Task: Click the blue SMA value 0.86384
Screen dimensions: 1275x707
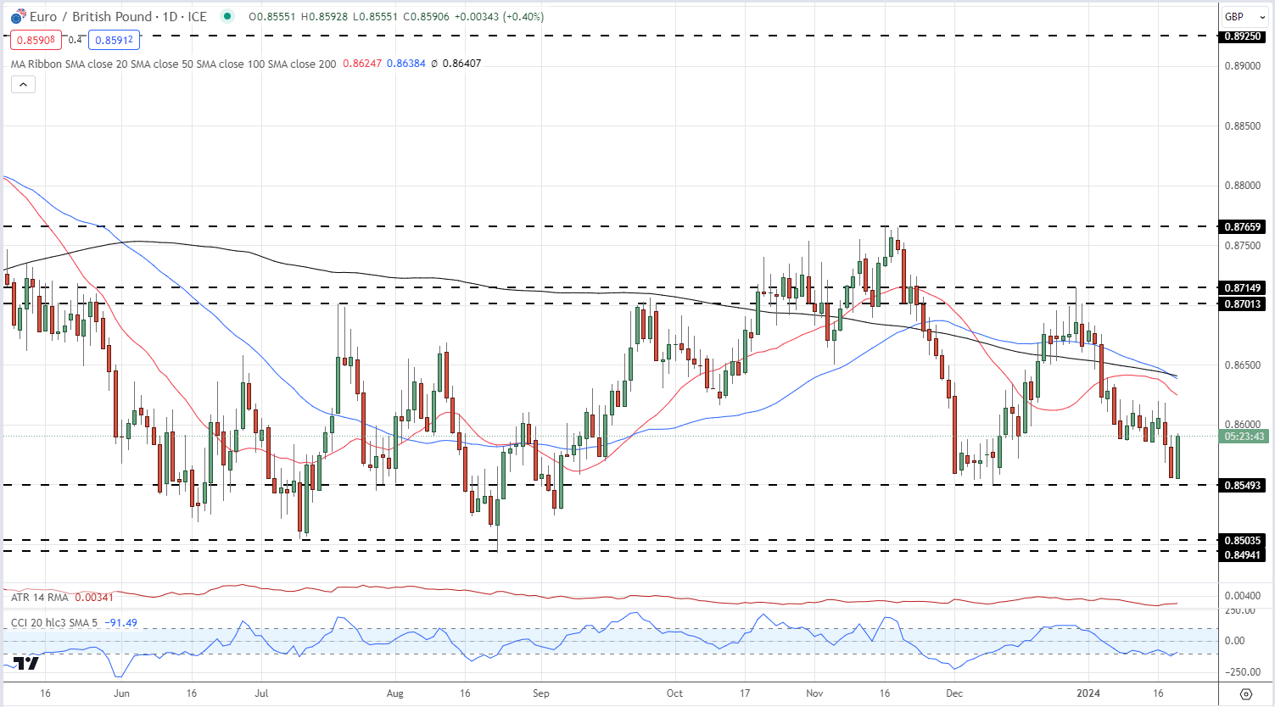Action: click(x=406, y=64)
